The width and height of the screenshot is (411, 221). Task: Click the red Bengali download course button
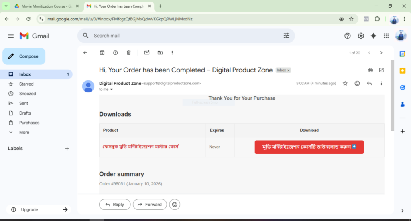point(309,147)
